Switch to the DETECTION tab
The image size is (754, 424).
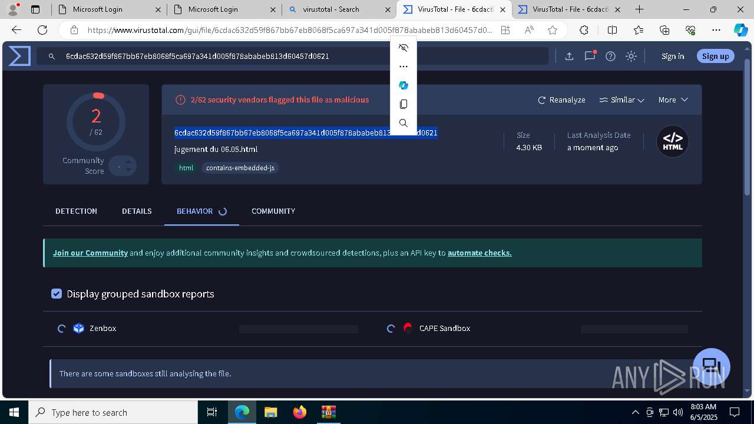76,211
